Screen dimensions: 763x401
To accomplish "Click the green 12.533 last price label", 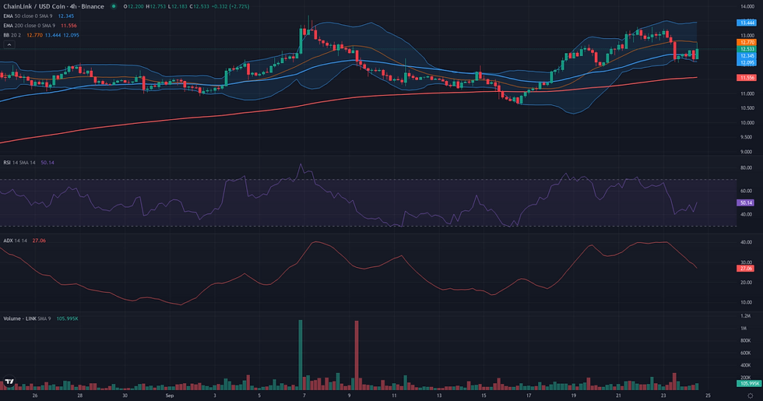I will [x=747, y=49].
